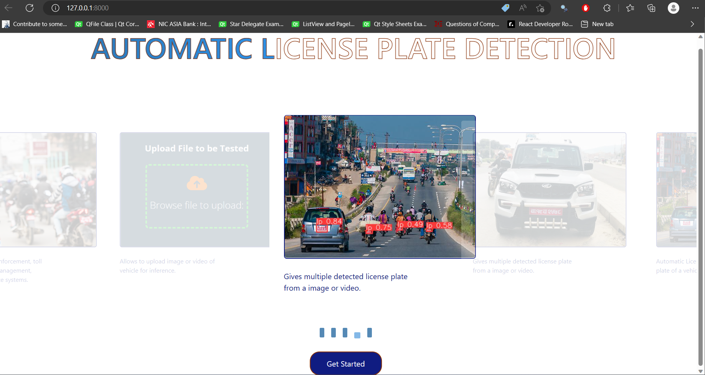This screenshot has height=375, width=705.
Task: Click the browser back arrow
Action: click(x=8, y=8)
